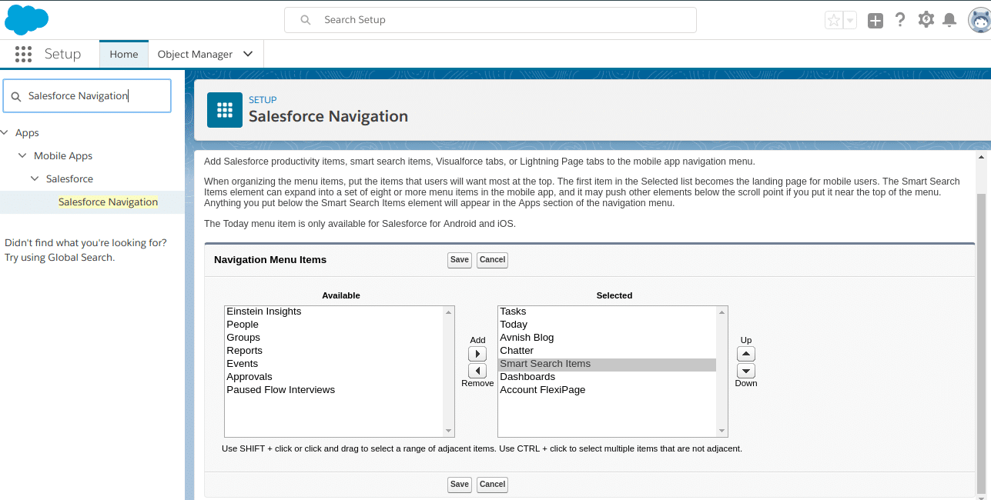Click the bottom Cancel button
991x500 pixels.
pyautogui.click(x=492, y=485)
